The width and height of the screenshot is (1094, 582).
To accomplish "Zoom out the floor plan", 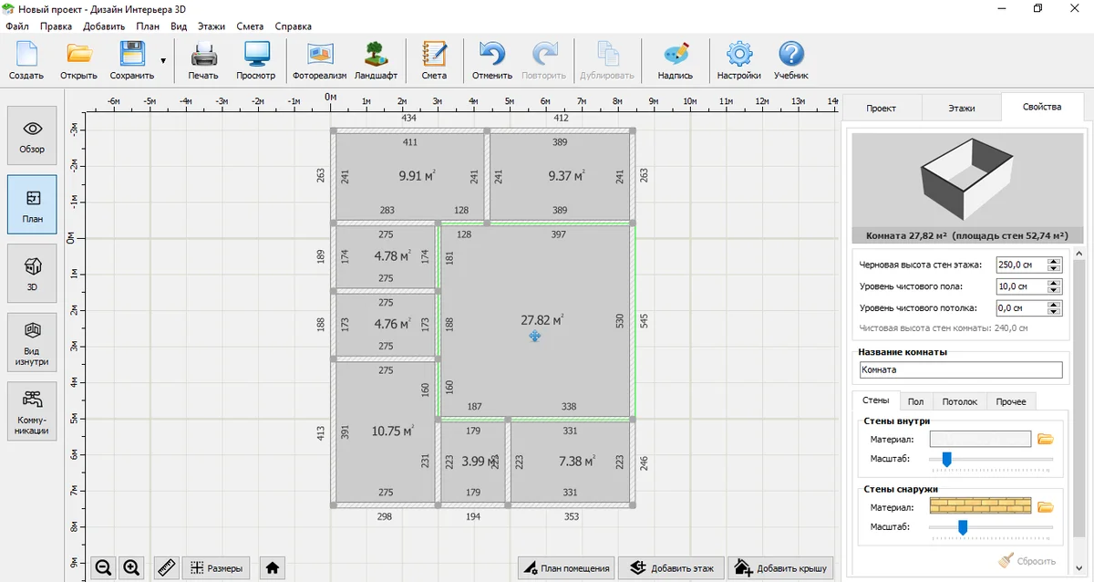I will (103, 567).
